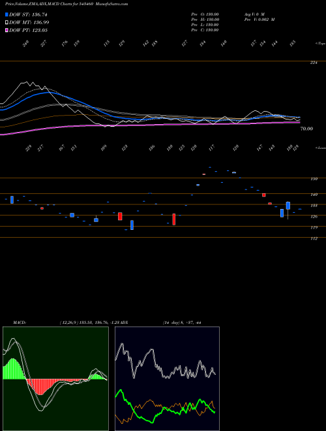This screenshot has height=431, width=326.
Task: Click the 'Pre C' close value line
Action: pos(205,30)
